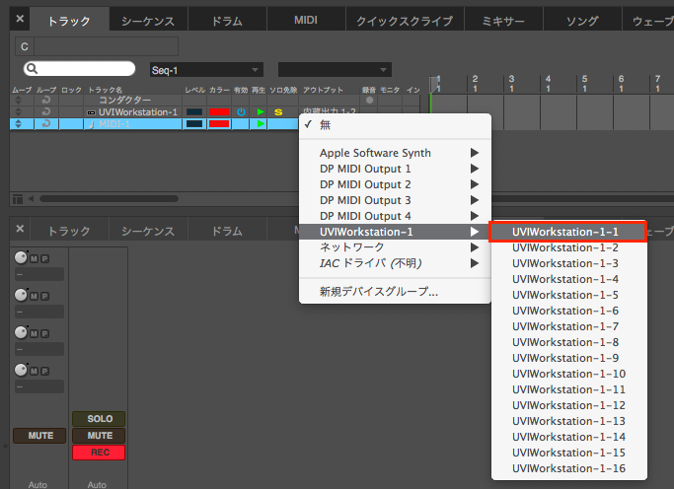Open the ソング tab in the upper window
Screen dimensions: 674x489
(582, 20)
